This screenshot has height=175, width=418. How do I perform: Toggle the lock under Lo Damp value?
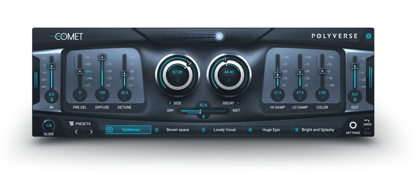click(300, 97)
